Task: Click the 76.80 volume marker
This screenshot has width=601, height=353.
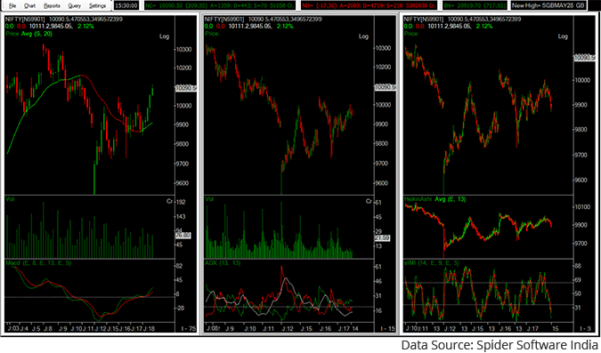Action: (183, 236)
